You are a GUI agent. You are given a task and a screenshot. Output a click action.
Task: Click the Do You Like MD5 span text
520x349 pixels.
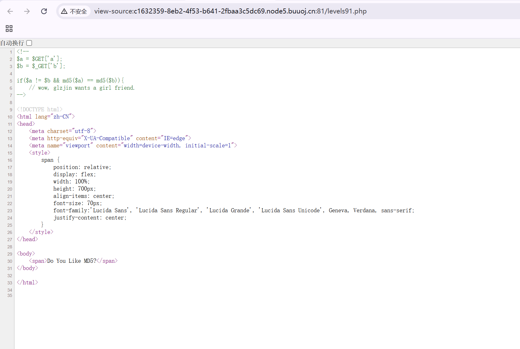pos(72,261)
